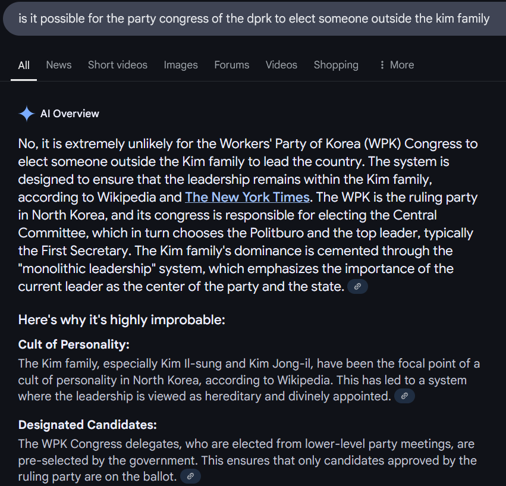Click the search query input field
The height and width of the screenshot is (486, 506).
[254, 19]
